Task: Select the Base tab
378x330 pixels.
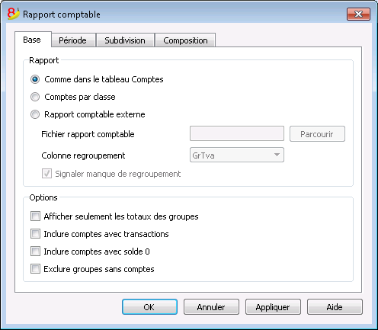Action: (x=33, y=40)
